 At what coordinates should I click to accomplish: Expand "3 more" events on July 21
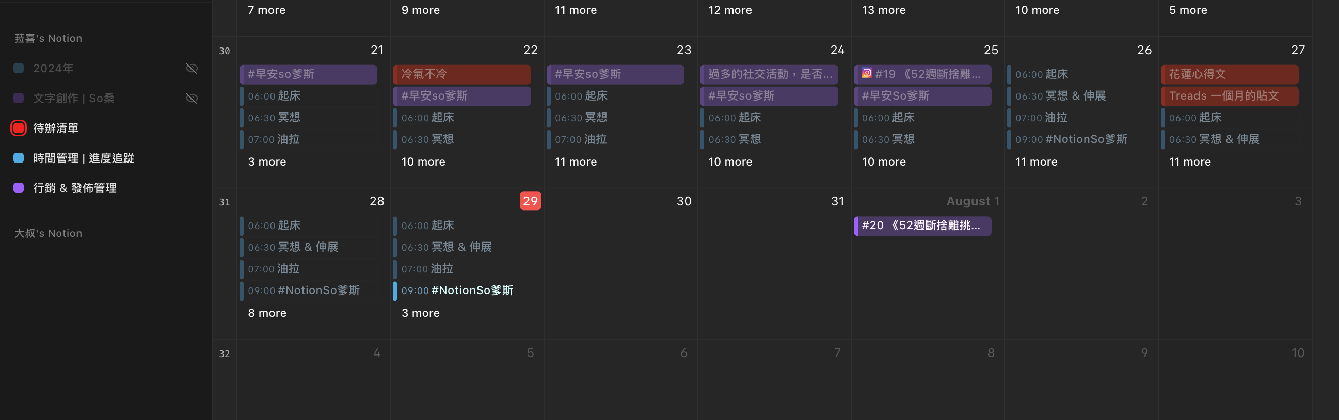[x=267, y=161]
